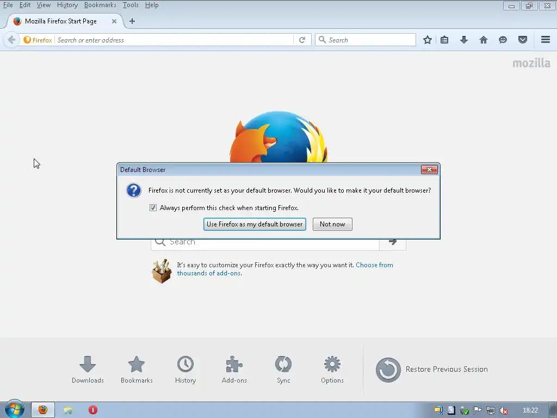Click Use Firefox as my default browser

pos(255,224)
